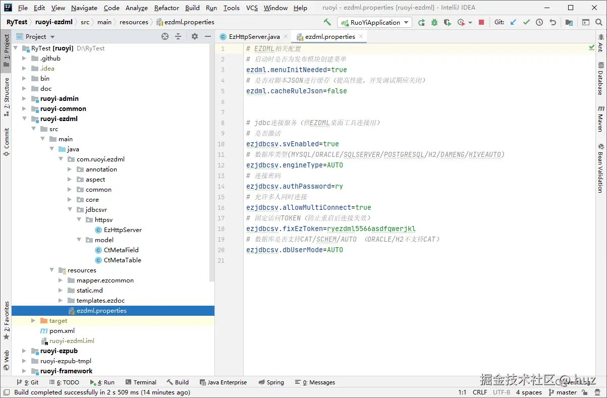This screenshot has height=398, width=607.
Task: Open the Commit tool window
Action: click(x=7, y=142)
